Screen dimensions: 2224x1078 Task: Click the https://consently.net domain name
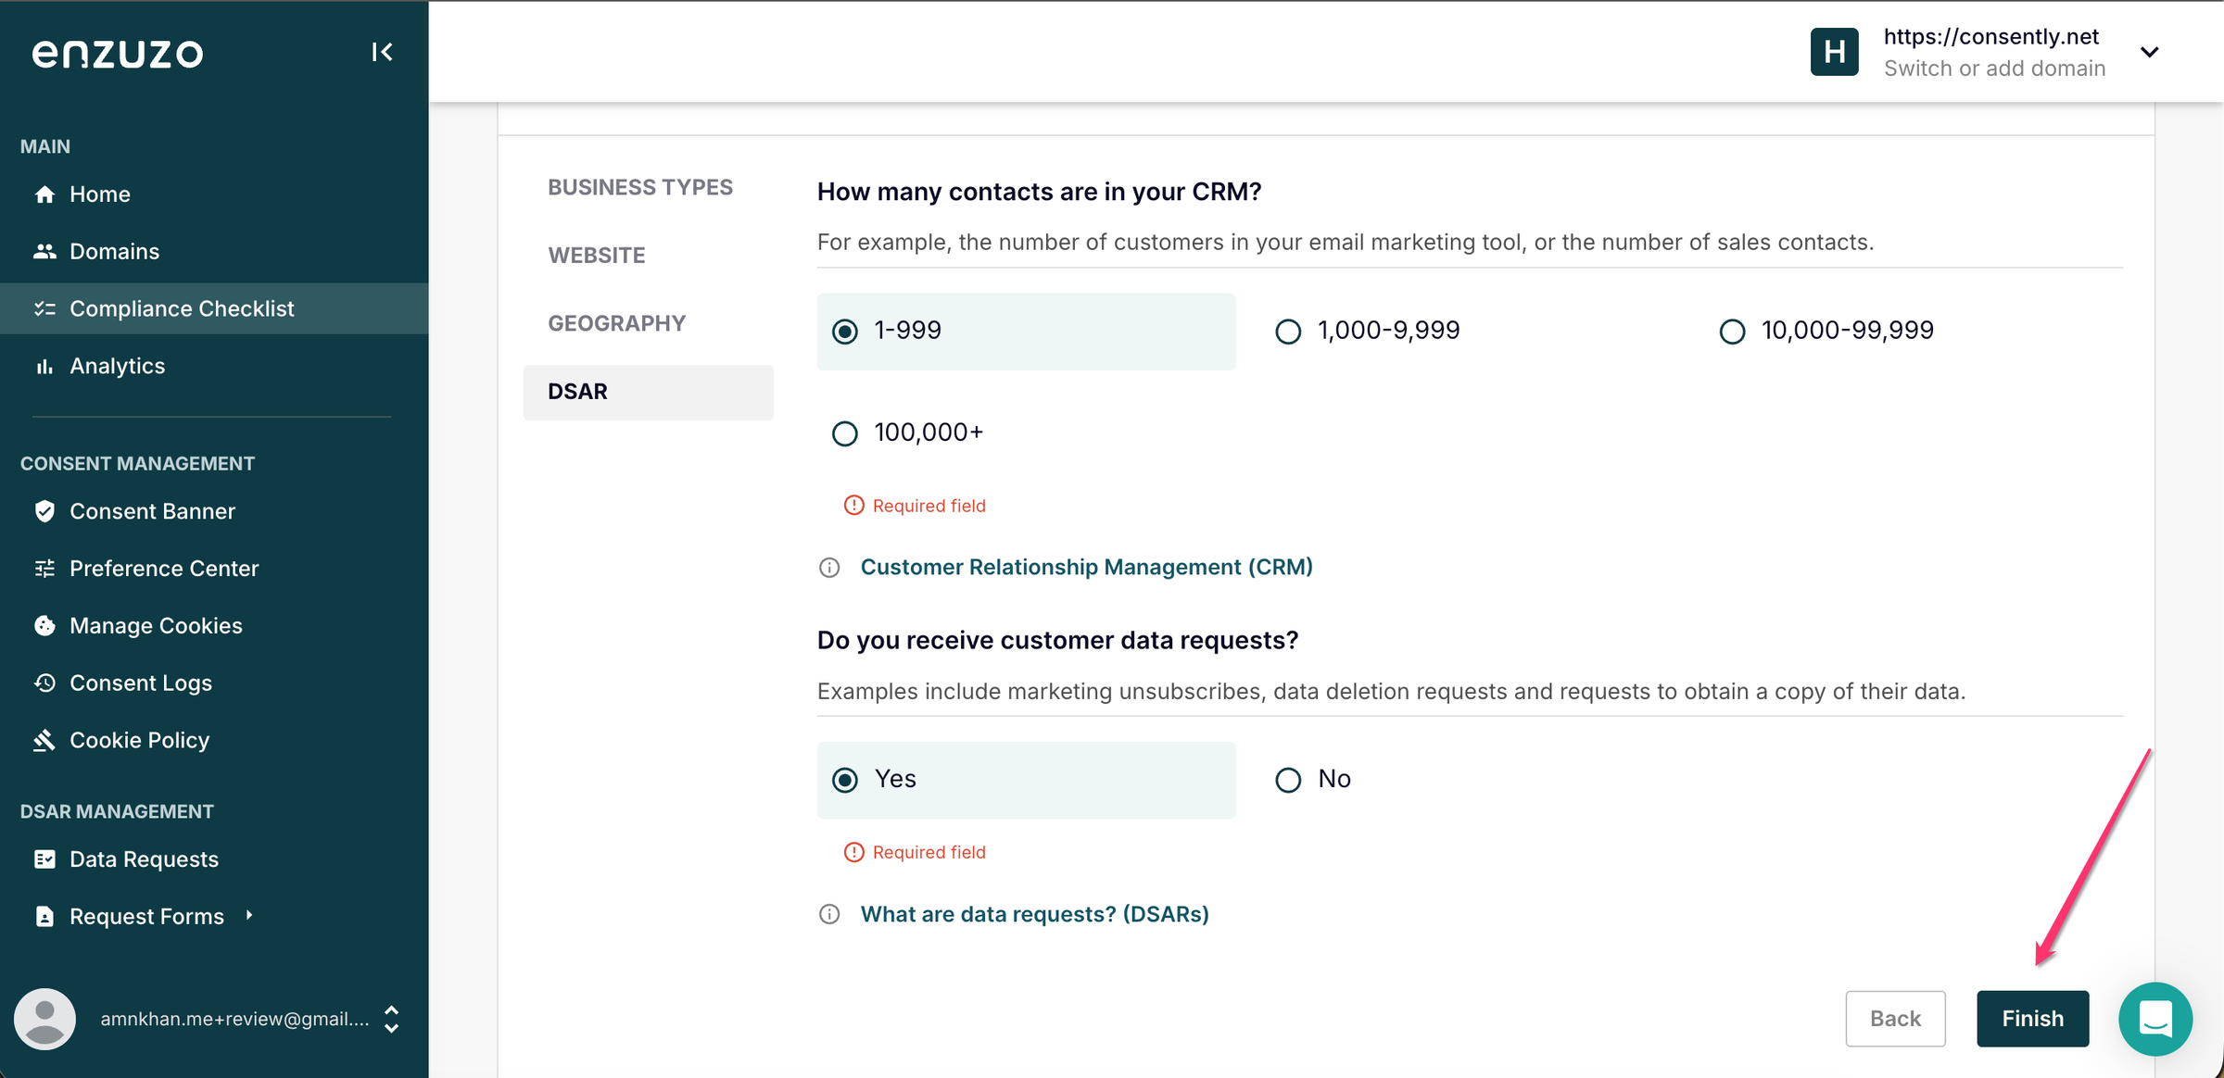pyautogui.click(x=1990, y=37)
